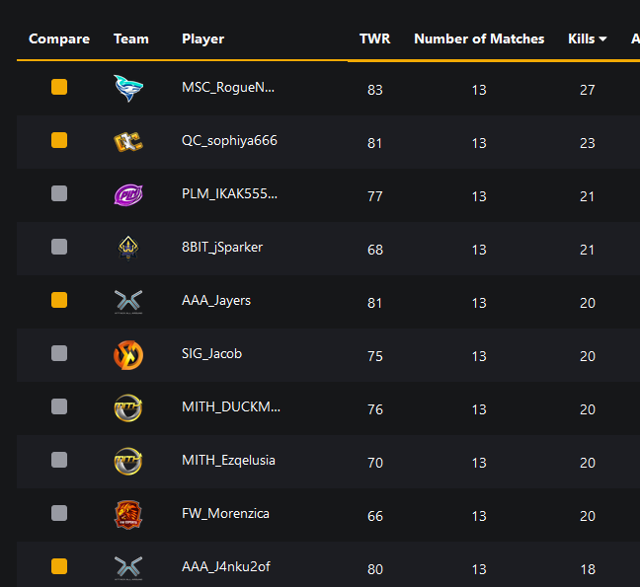Image resolution: width=640 pixels, height=587 pixels.
Task: Sort by Kills column dropdown arrow
Action: [x=602, y=39]
